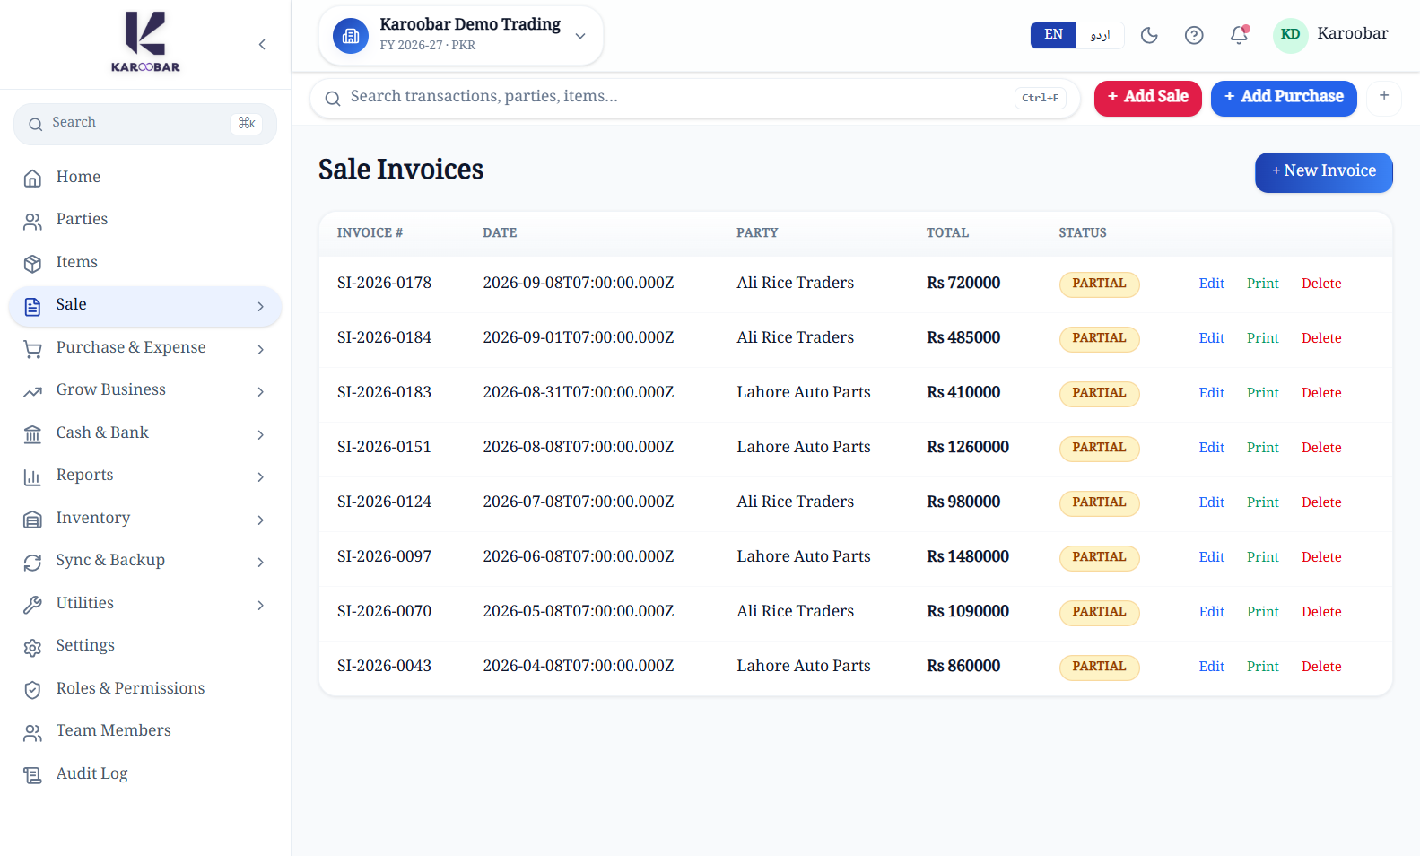
Task: Expand the Sale submenu chevron
Action: tap(261, 307)
